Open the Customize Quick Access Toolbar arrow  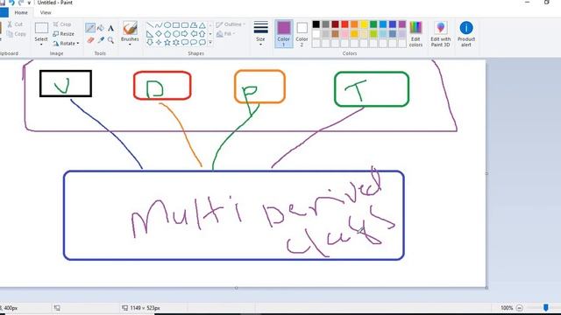[29, 3]
